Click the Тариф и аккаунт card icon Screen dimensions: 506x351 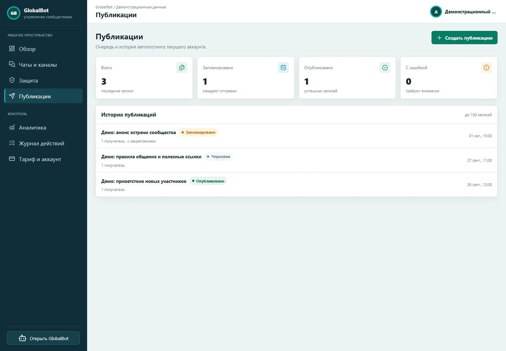tap(12, 159)
